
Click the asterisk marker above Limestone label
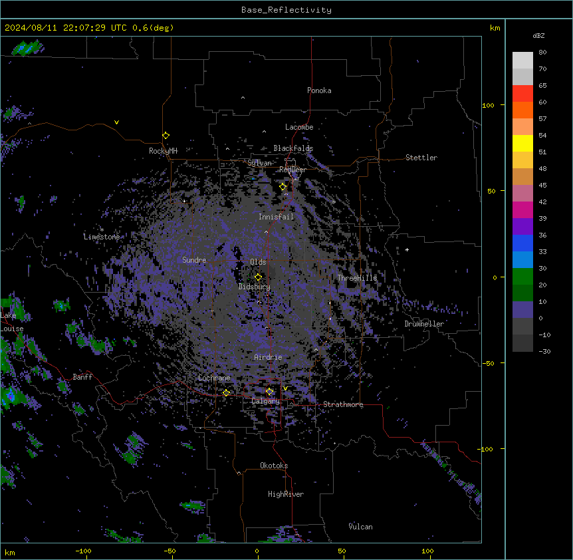(102, 230)
